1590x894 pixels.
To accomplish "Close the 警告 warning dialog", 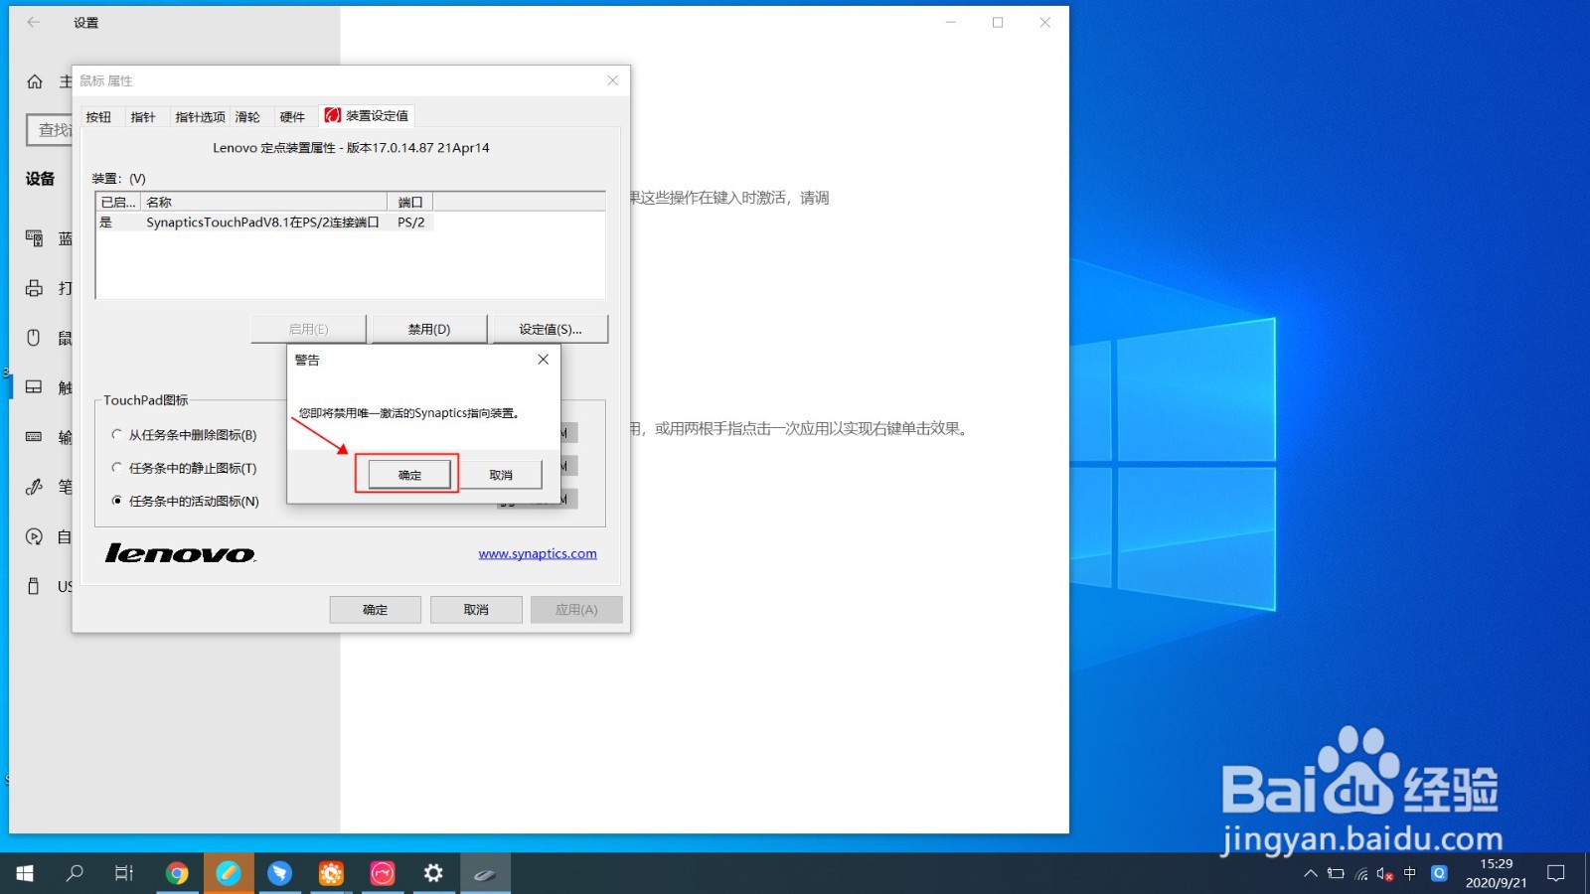I will pyautogui.click(x=544, y=360).
